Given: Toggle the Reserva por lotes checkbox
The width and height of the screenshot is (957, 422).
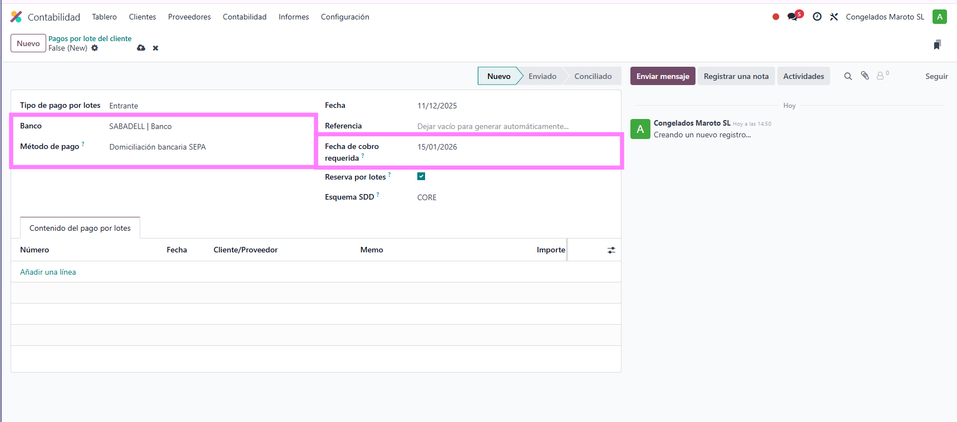Looking at the screenshot, I should (421, 176).
